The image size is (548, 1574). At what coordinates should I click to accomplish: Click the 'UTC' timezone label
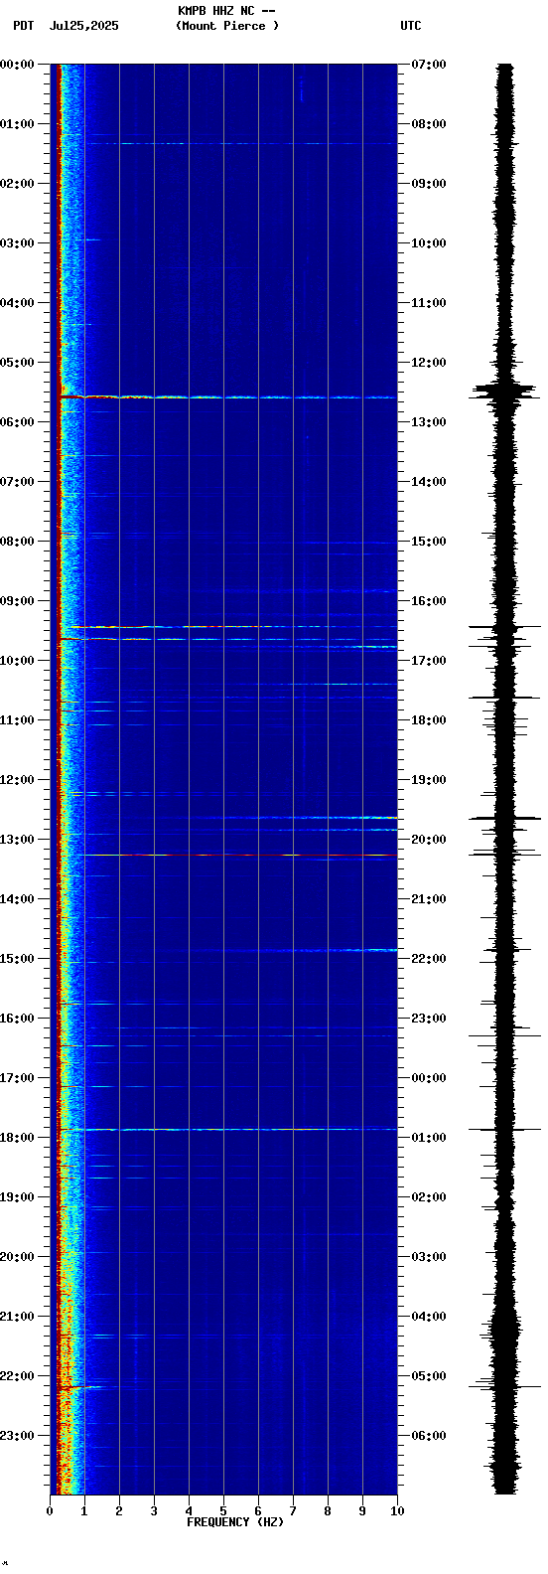[411, 26]
